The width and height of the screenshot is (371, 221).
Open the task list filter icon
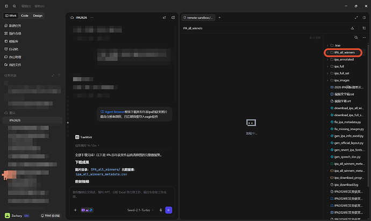[x=59, y=75]
